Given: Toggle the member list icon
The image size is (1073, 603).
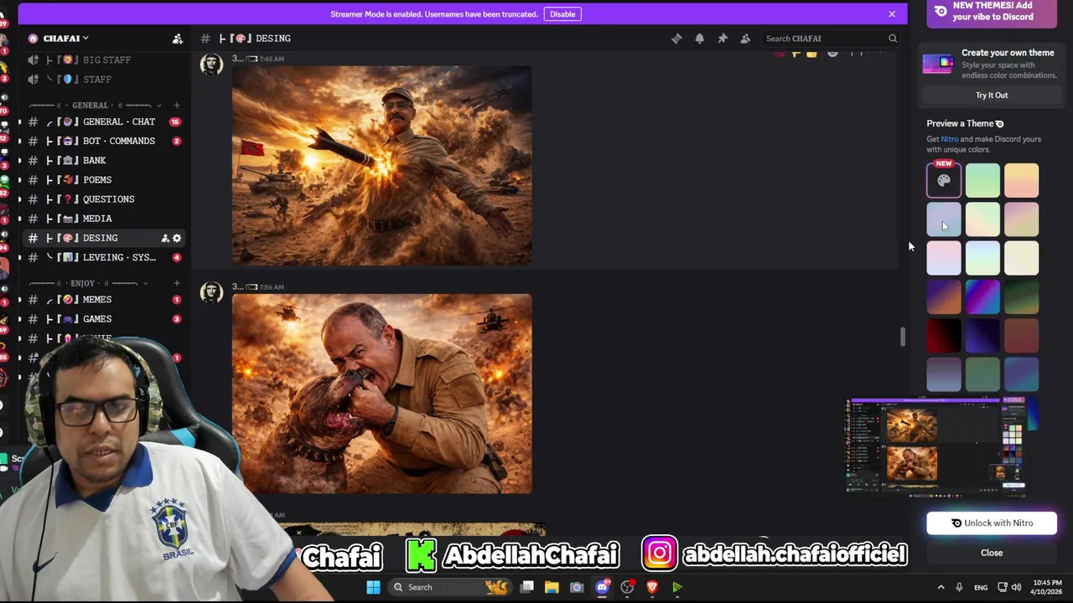Looking at the screenshot, I should 744,39.
